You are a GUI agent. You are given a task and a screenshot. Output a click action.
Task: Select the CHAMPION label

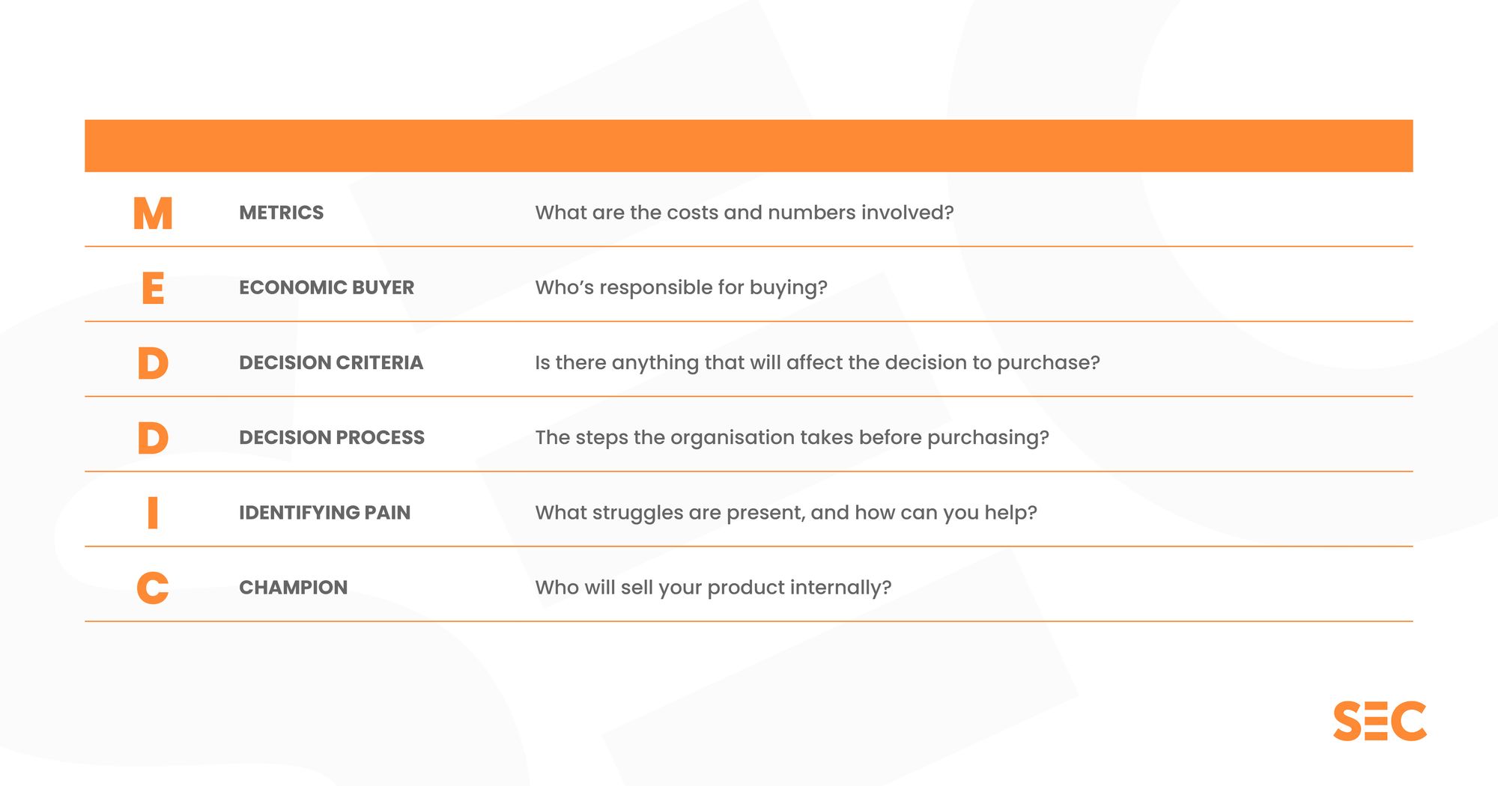click(294, 588)
